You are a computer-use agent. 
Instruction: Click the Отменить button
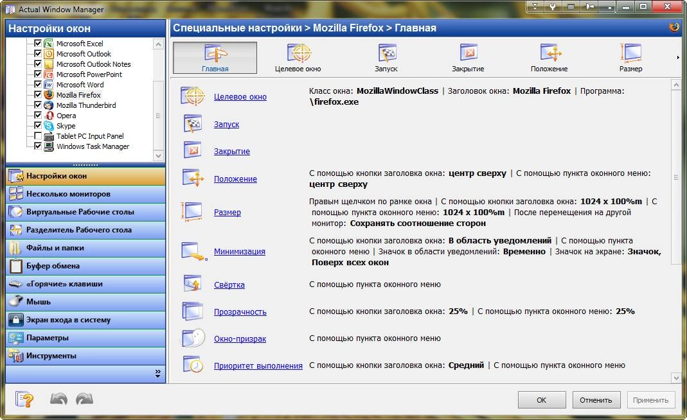596,400
